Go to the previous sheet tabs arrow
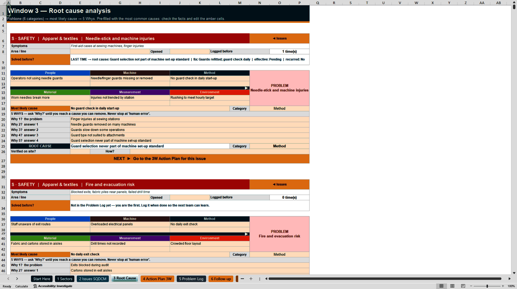 [x=8, y=279]
